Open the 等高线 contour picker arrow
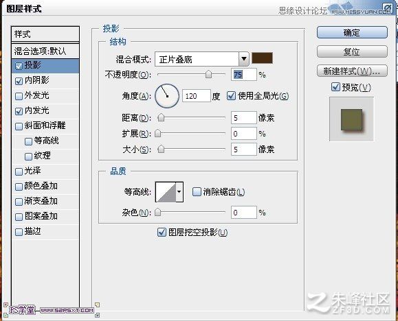The width and height of the screenshot is (398, 321). [179, 192]
